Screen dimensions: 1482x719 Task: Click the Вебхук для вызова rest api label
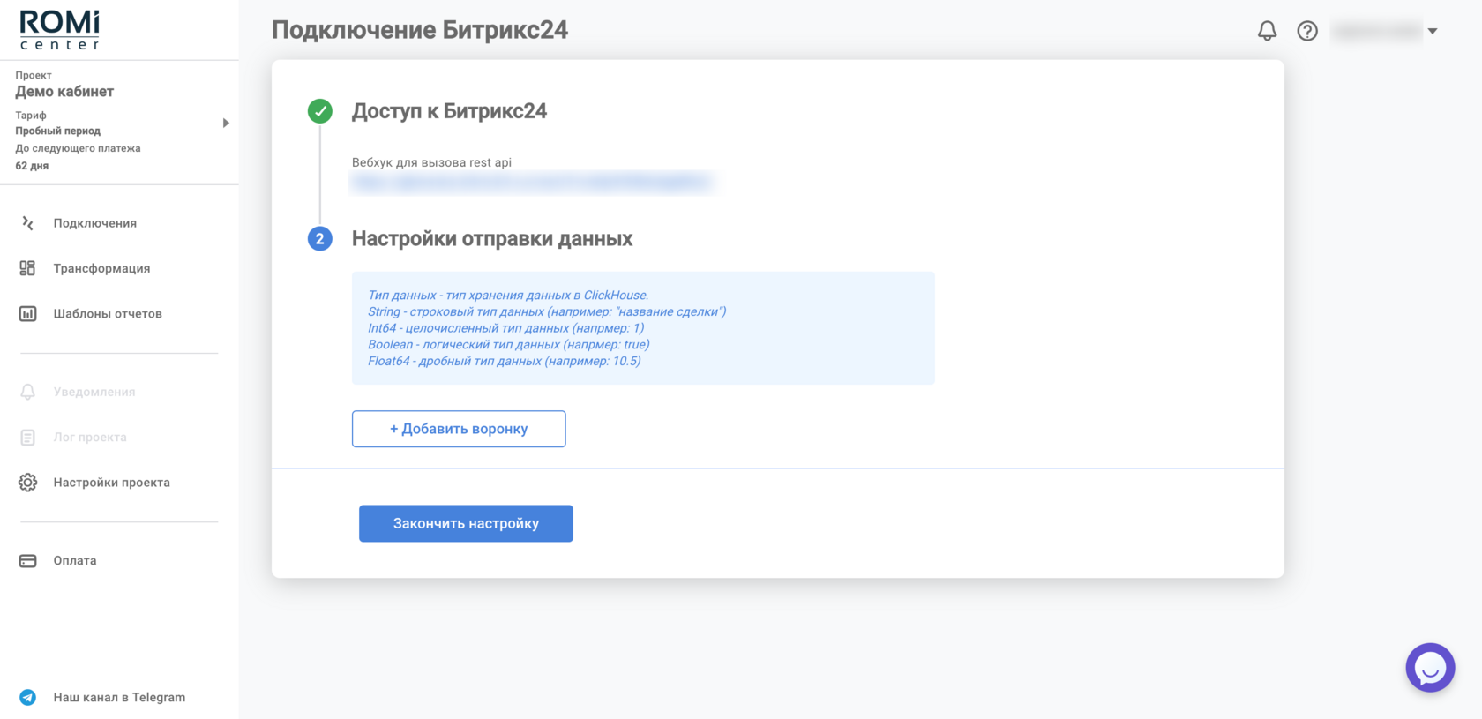tap(431, 162)
